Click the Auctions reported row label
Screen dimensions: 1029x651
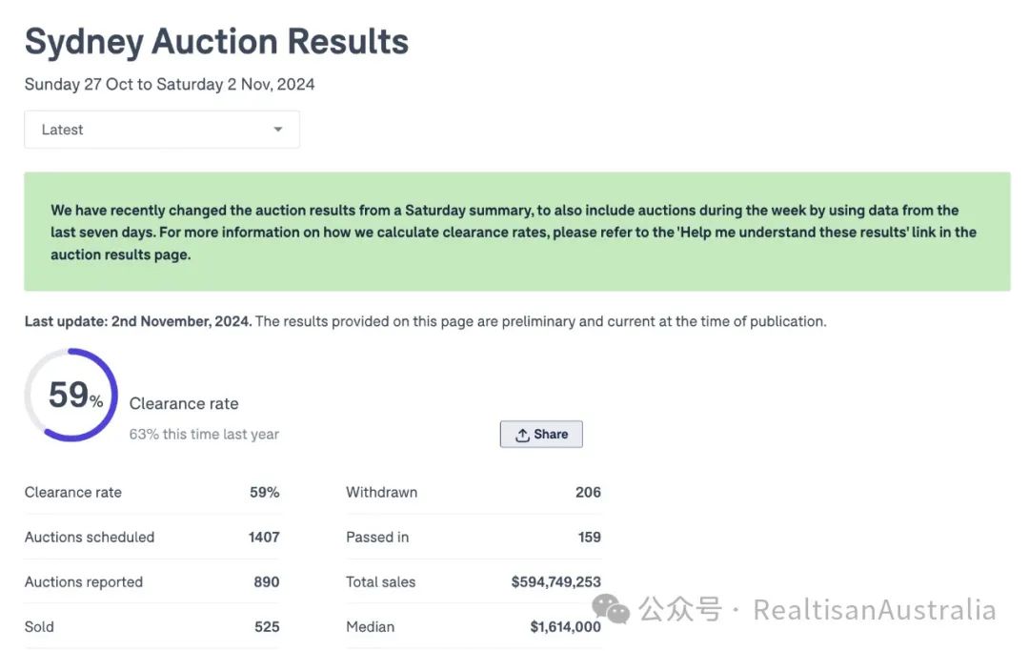click(x=84, y=582)
